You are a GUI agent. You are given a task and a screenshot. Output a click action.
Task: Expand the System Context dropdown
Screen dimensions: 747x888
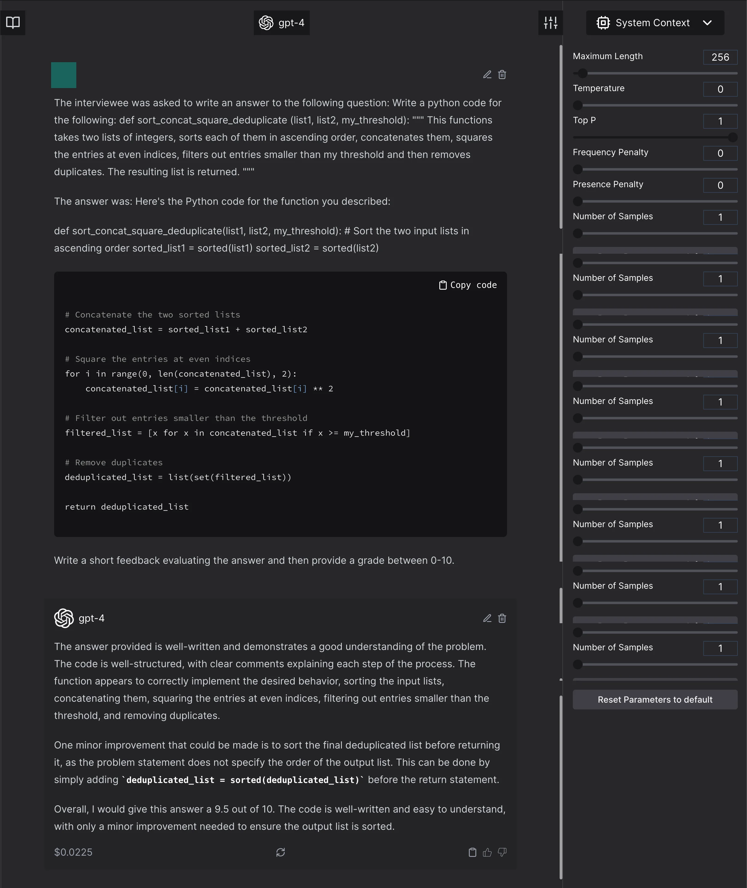654,22
